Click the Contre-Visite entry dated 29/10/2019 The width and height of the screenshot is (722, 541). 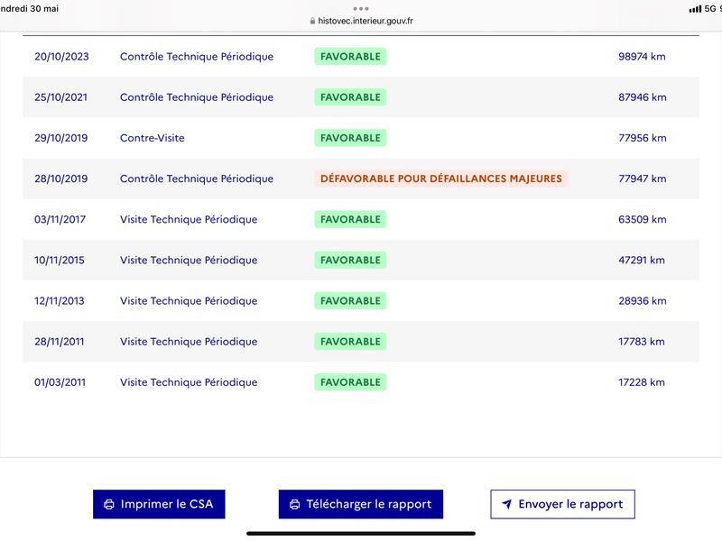pyautogui.click(x=152, y=138)
